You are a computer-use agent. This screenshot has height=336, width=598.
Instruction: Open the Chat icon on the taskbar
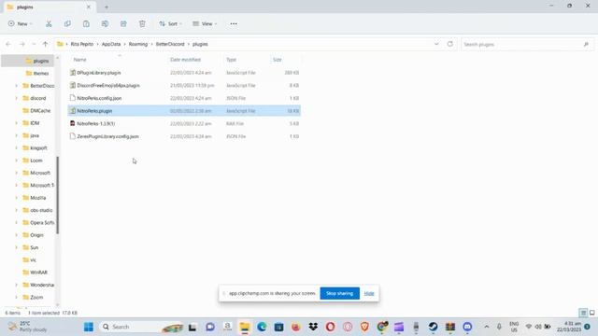click(209, 327)
